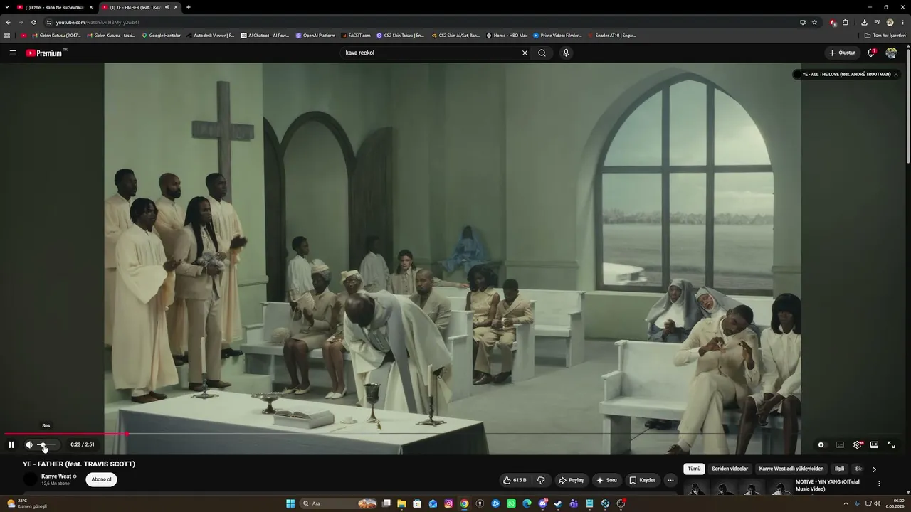Image resolution: width=911 pixels, height=512 pixels.
Task: Click the Oluştur create button
Action: pos(842,53)
